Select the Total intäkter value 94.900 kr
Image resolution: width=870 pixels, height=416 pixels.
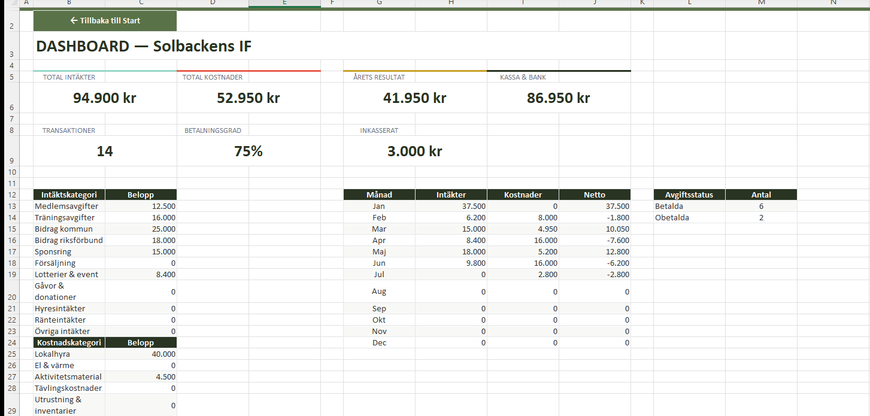105,98
